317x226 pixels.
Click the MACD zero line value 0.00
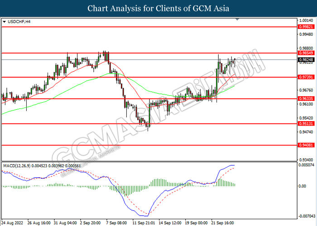(x=302, y=186)
